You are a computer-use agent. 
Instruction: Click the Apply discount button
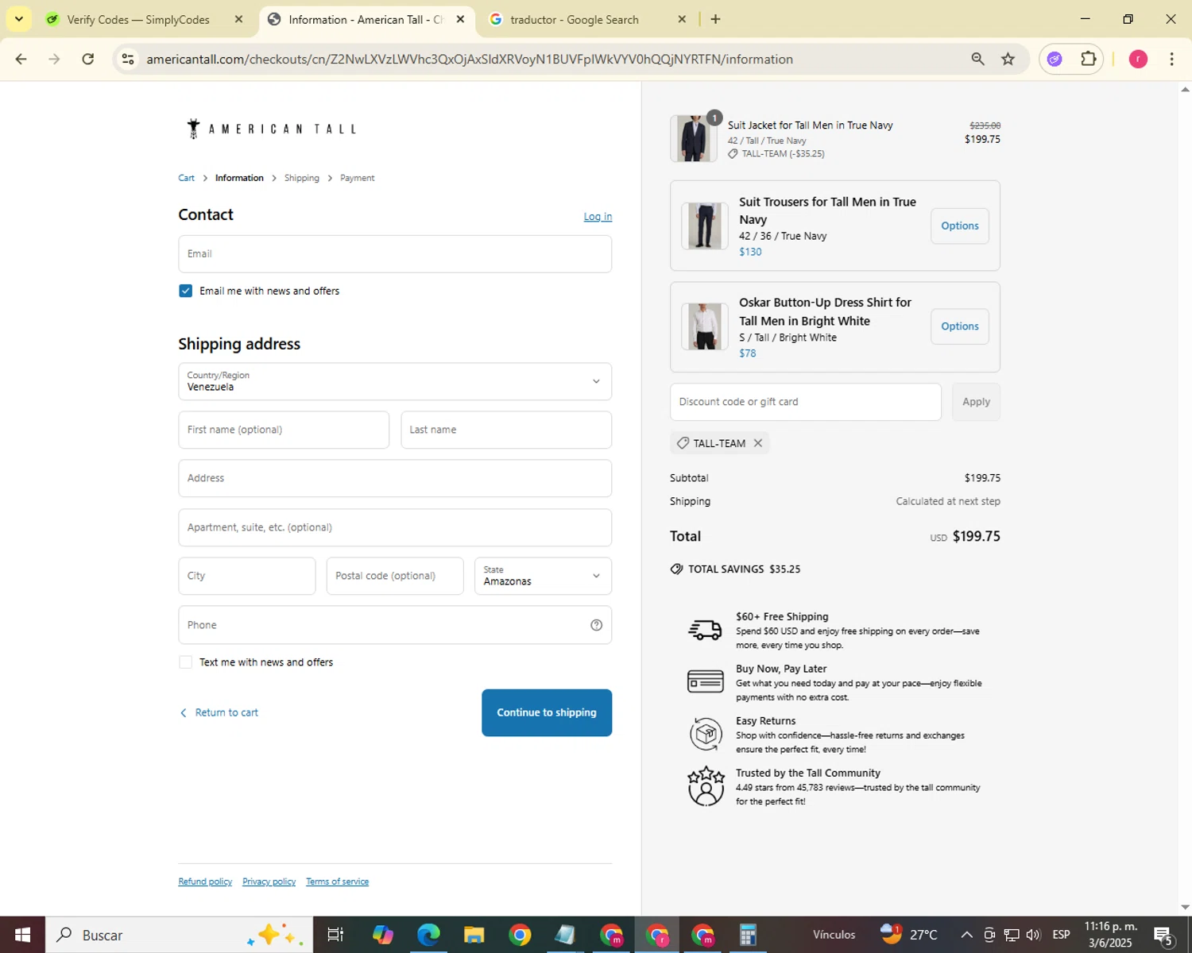[976, 402]
